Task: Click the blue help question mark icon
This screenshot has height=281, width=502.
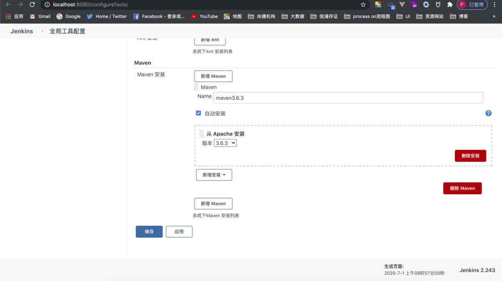Action: 488,113
